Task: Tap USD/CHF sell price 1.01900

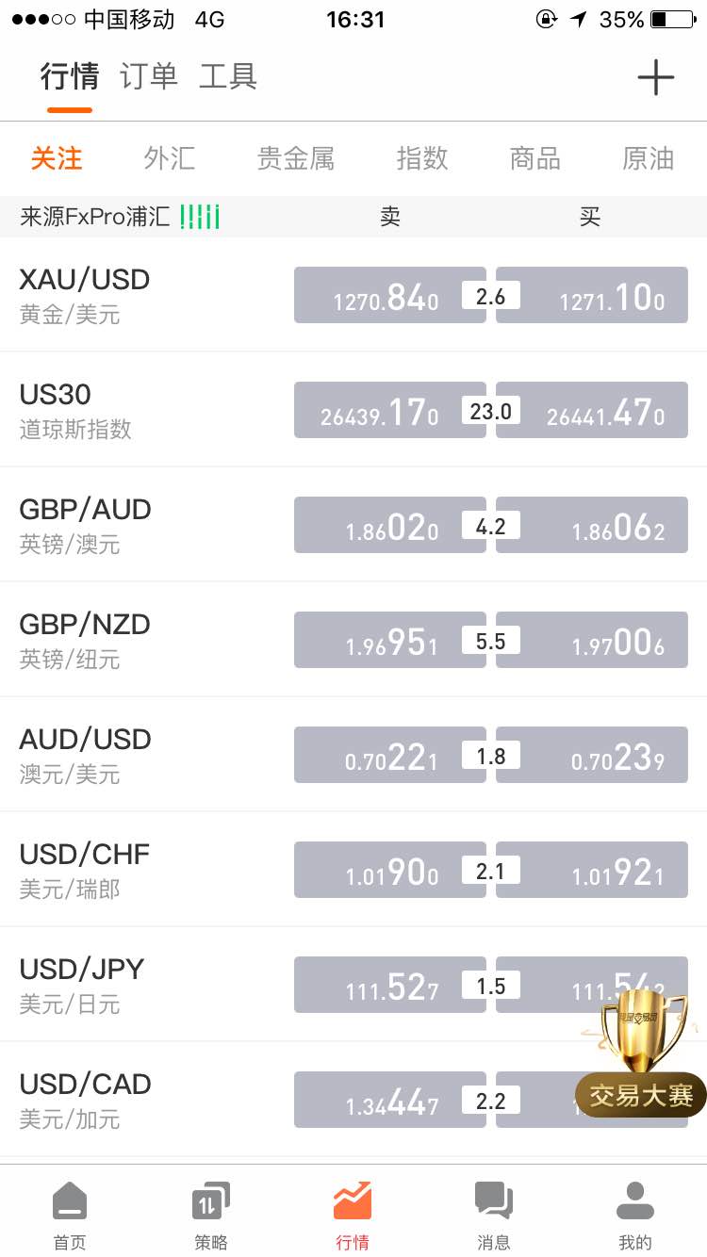Action: [390, 870]
